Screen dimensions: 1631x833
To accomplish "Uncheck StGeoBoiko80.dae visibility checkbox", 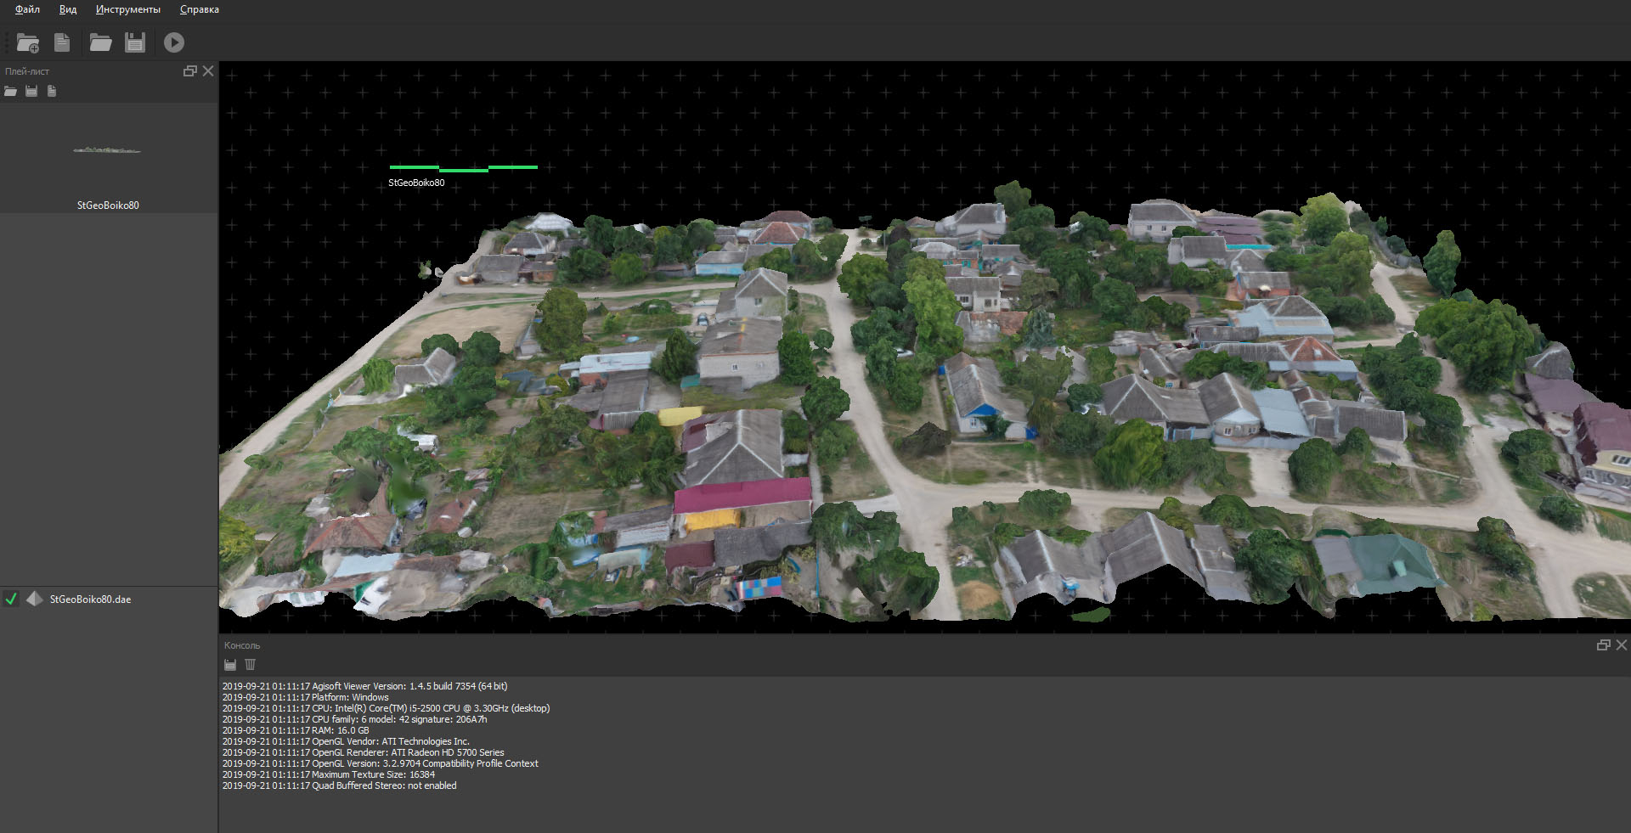I will (x=11, y=599).
